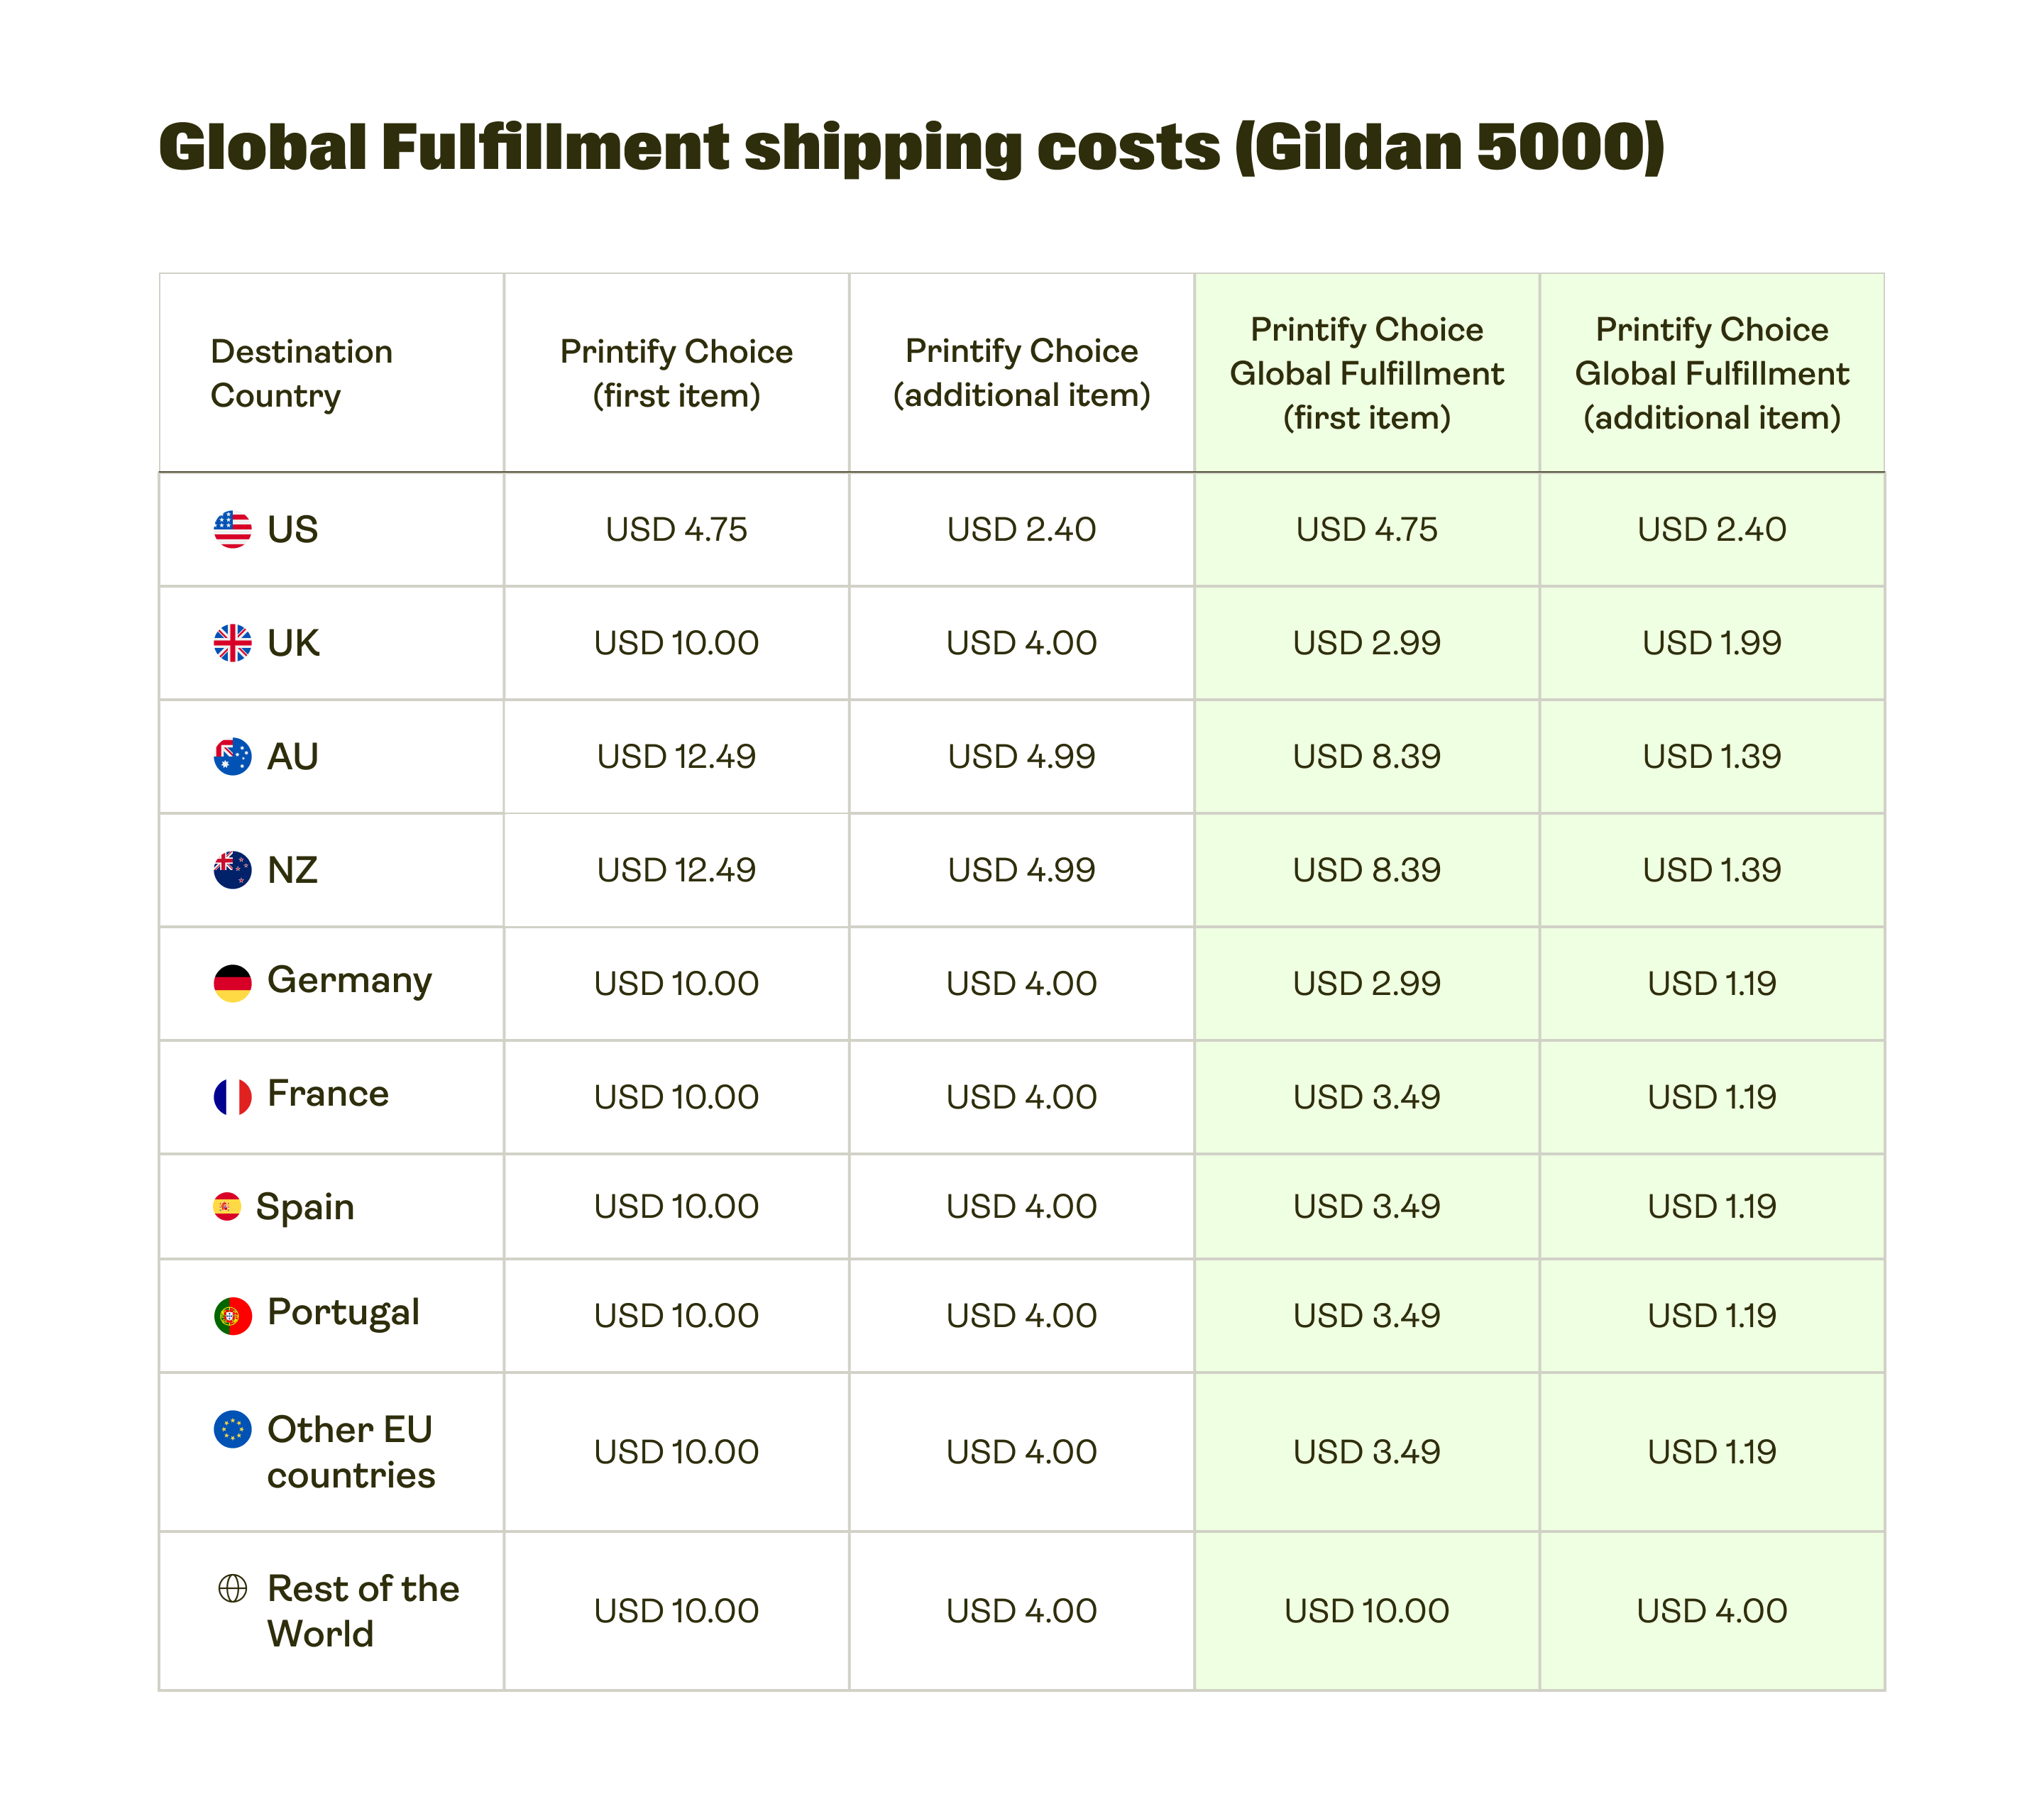Click the globe icon for Rest of World

point(232,1588)
